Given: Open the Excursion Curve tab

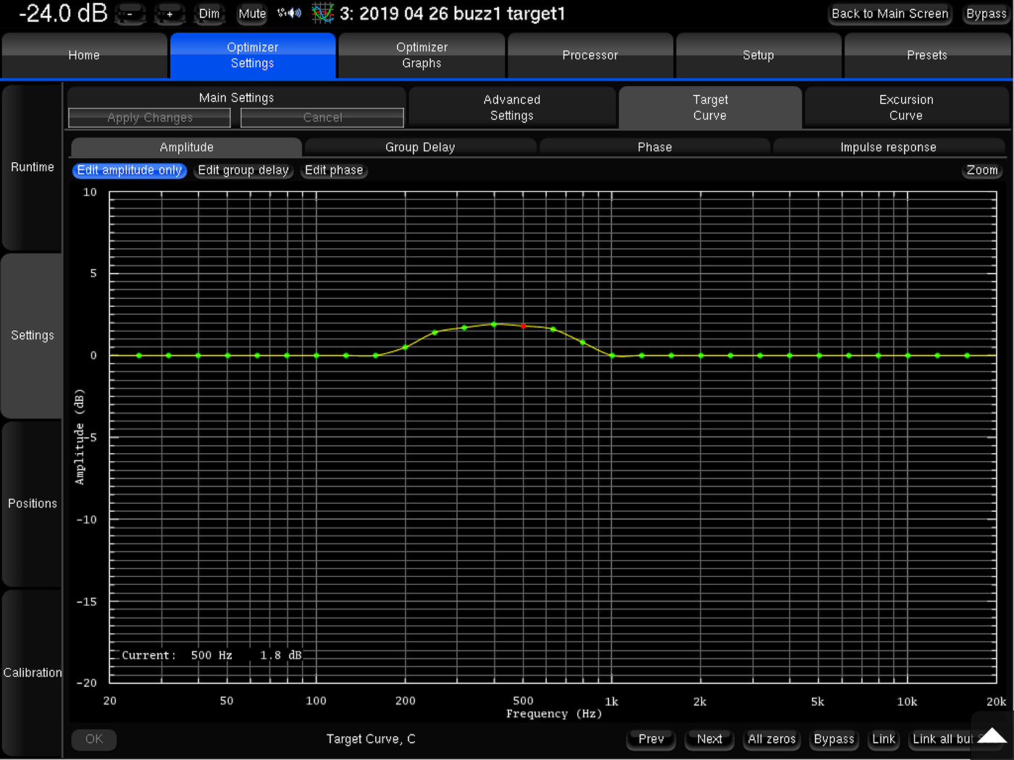Looking at the screenshot, I should (905, 108).
